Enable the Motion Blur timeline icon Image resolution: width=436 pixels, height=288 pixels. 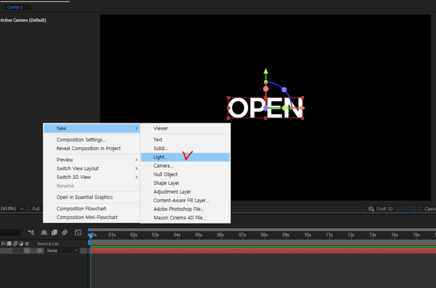[x=65, y=232]
